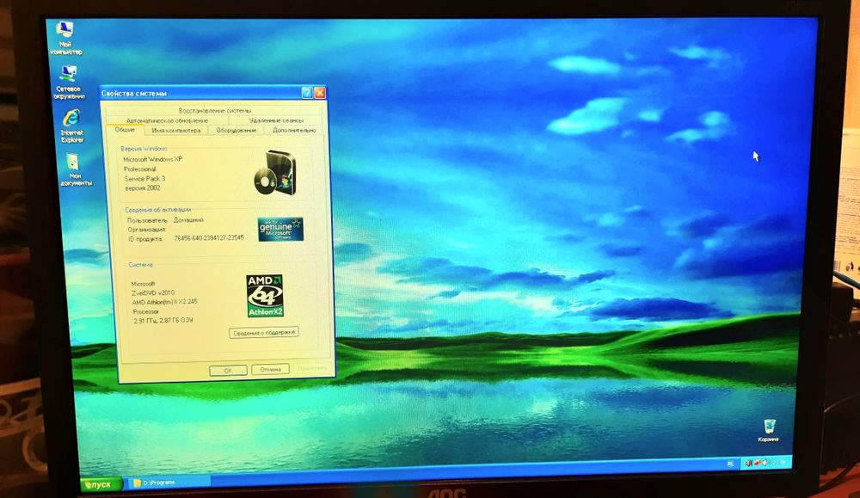The height and width of the screenshot is (498, 860).
Task: Open the Автоматическое обновление tab
Action: click(x=167, y=120)
